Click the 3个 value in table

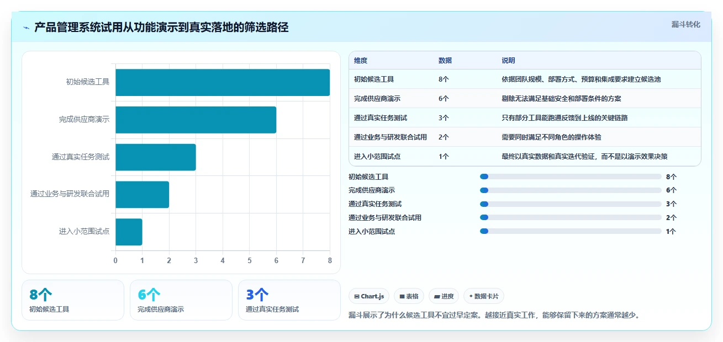click(x=444, y=118)
